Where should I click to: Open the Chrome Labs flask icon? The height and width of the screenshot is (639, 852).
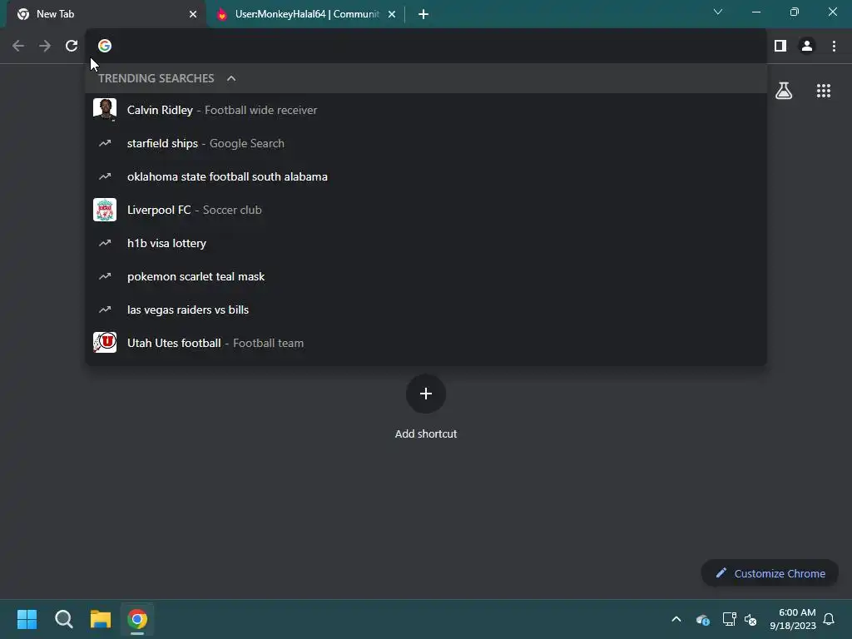[784, 91]
